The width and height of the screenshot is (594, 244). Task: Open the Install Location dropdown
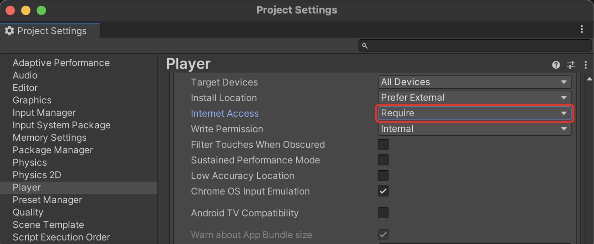click(x=475, y=98)
